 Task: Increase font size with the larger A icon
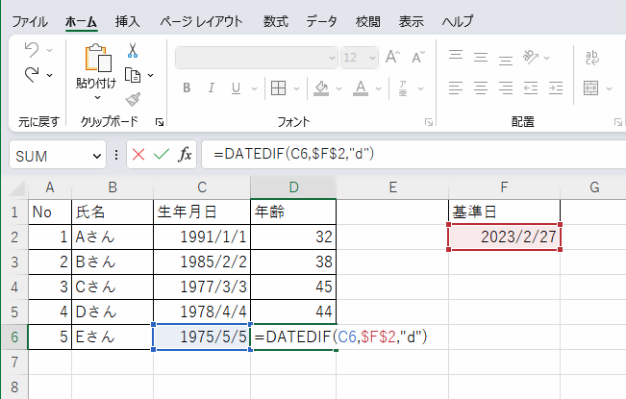392,57
